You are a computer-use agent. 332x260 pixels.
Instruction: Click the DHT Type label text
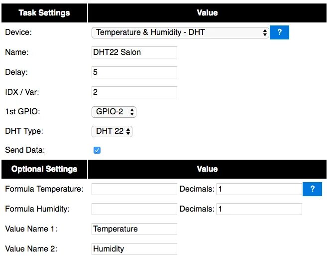pyautogui.click(x=24, y=131)
